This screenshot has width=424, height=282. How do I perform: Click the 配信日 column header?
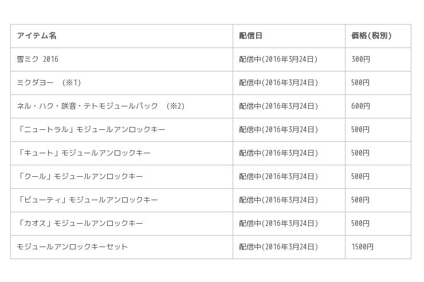pyautogui.click(x=250, y=36)
